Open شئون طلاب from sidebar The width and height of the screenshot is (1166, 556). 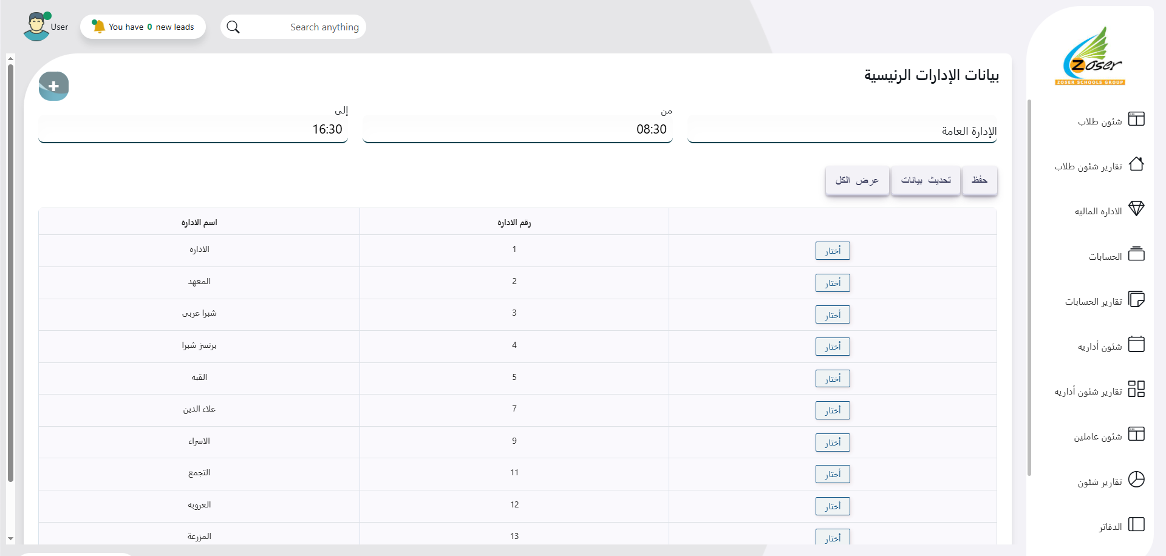[1100, 121]
